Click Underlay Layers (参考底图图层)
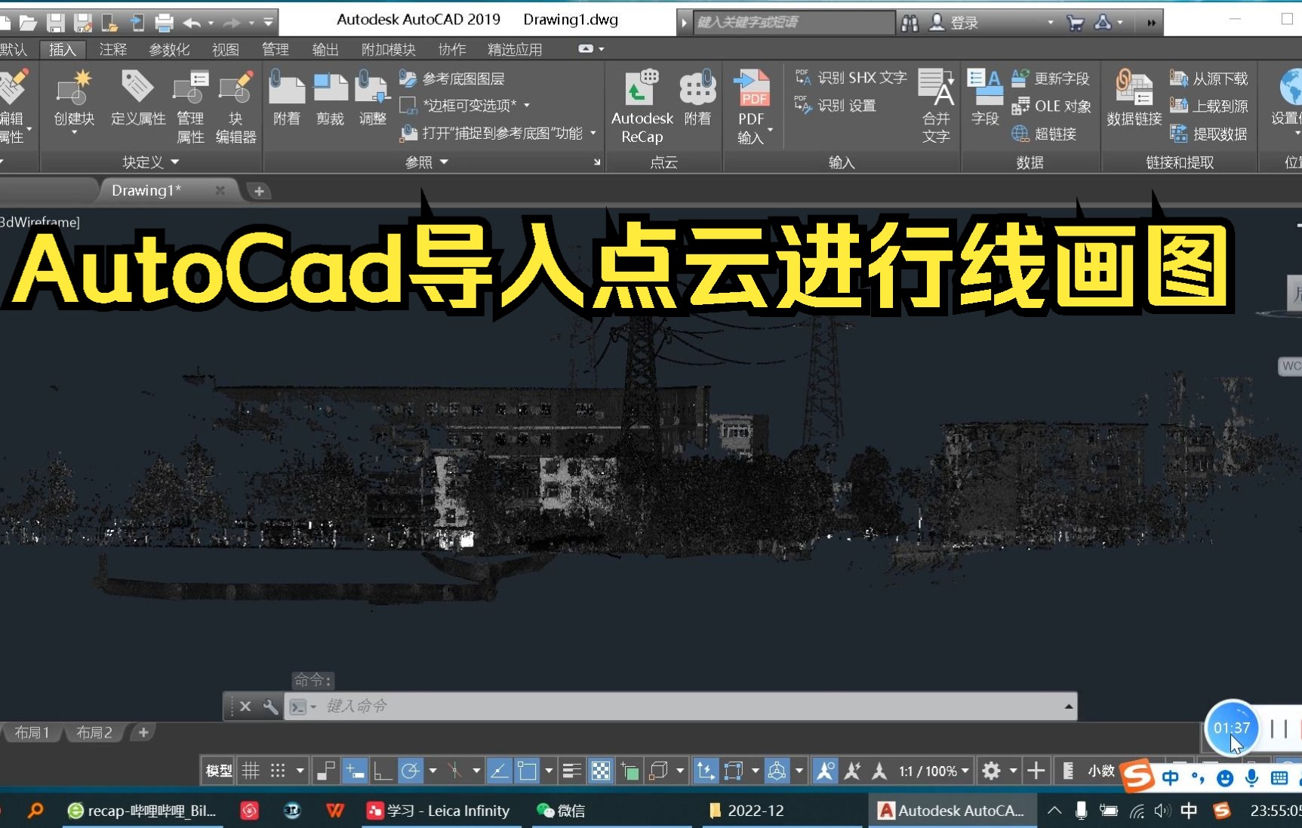Screen dimensions: 1302x828 pyautogui.click(x=452, y=78)
